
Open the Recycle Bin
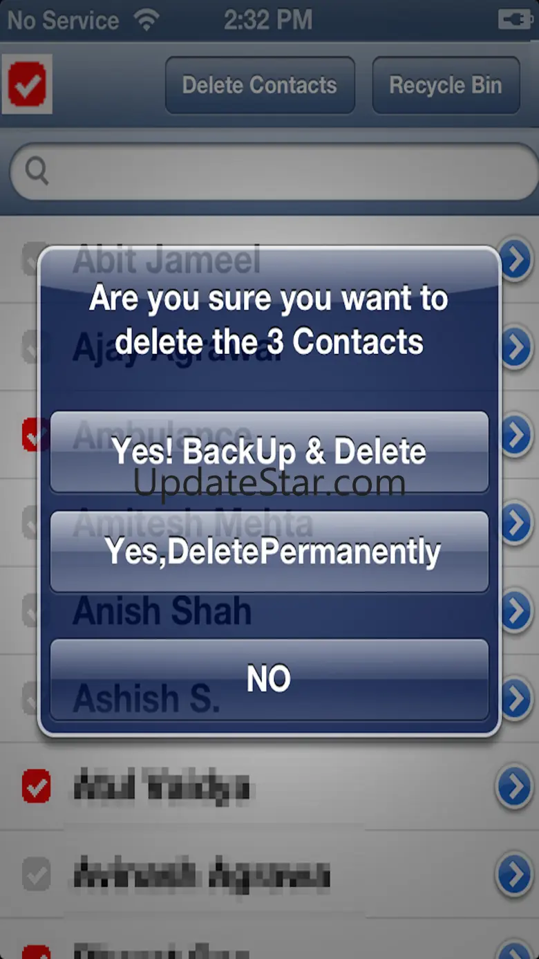[446, 85]
